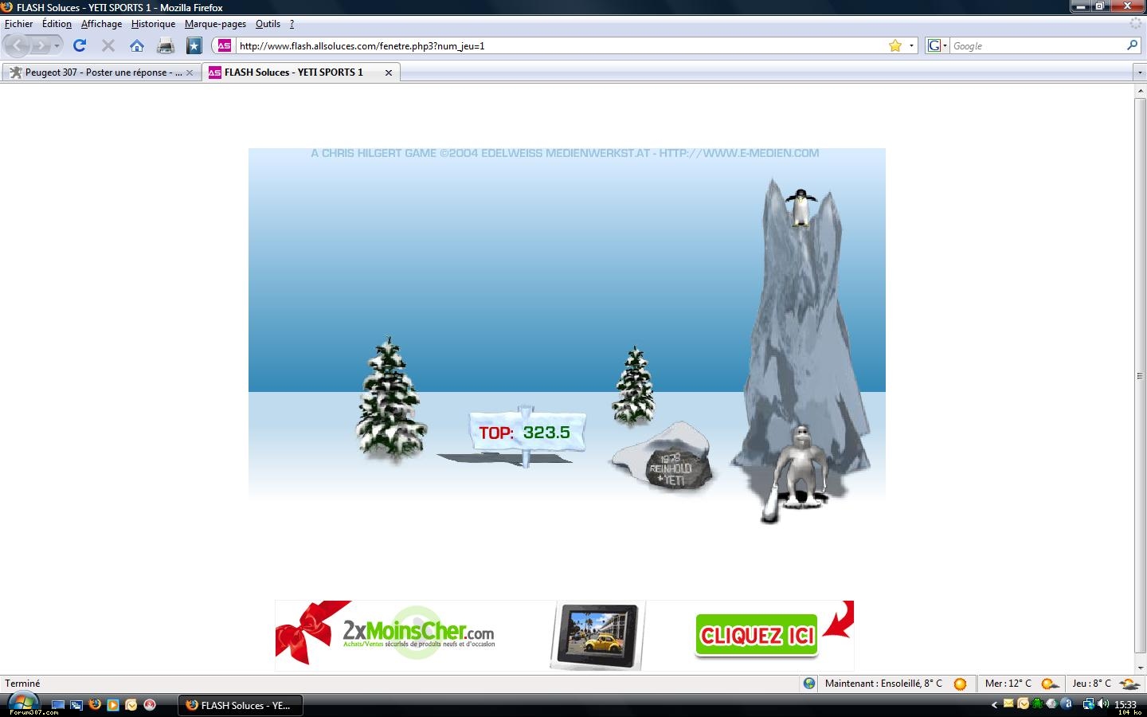Open the Google search engine selector

tap(937, 45)
